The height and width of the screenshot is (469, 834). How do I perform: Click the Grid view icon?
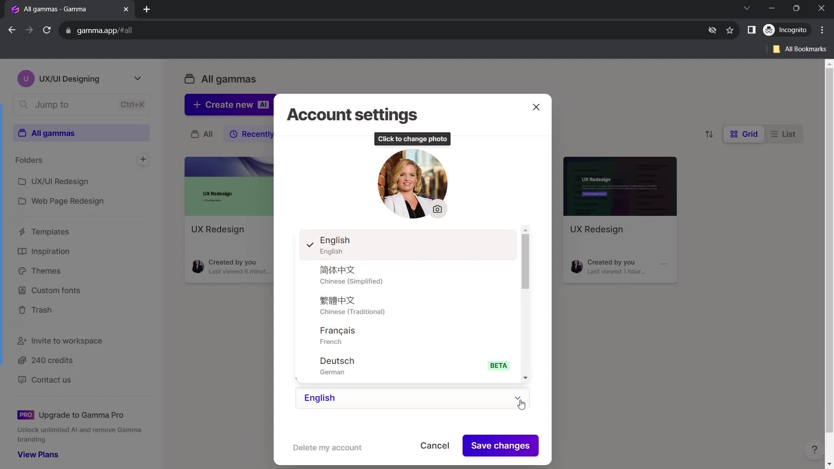(x=735, y=134)
